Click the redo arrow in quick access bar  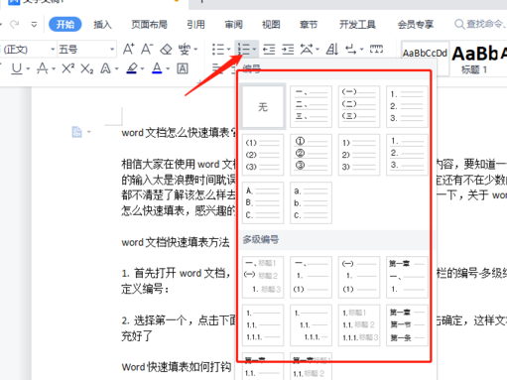pos(14,24)
